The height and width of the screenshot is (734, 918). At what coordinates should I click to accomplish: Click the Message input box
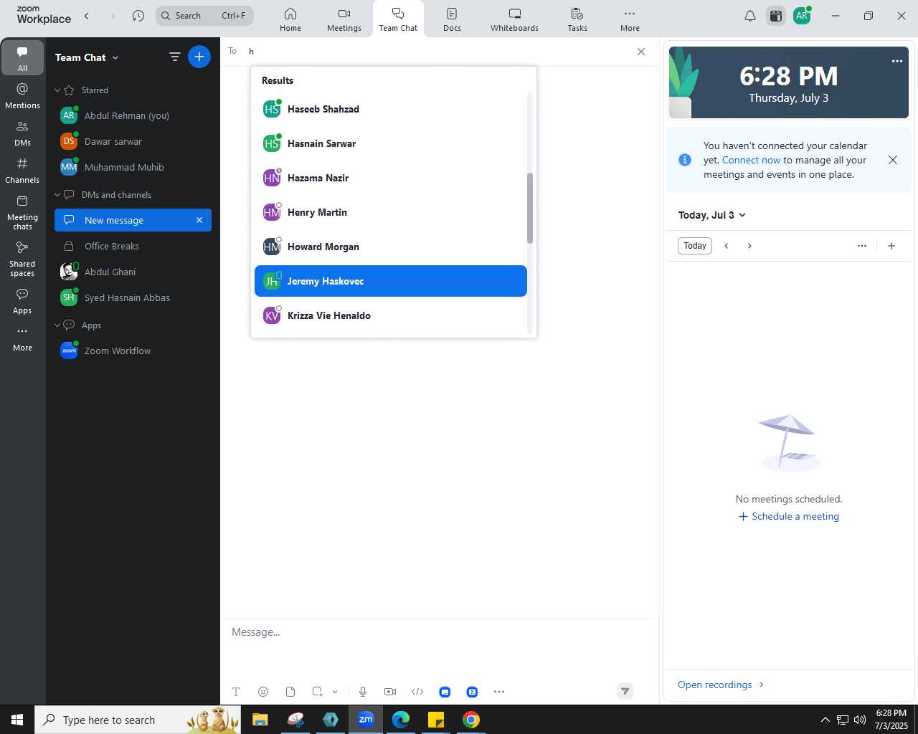coord(439,632)
